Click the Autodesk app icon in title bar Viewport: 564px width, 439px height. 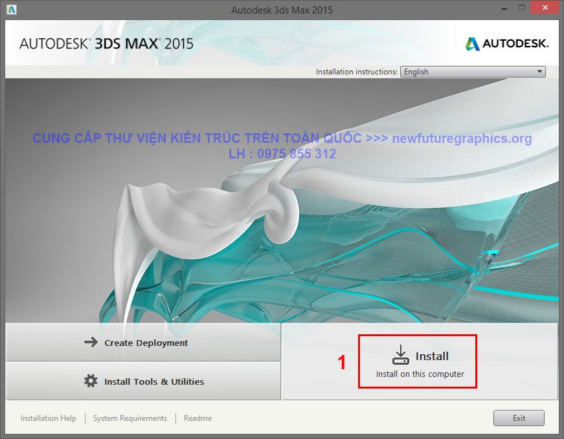pyautogui.click(x=12, y=9)
